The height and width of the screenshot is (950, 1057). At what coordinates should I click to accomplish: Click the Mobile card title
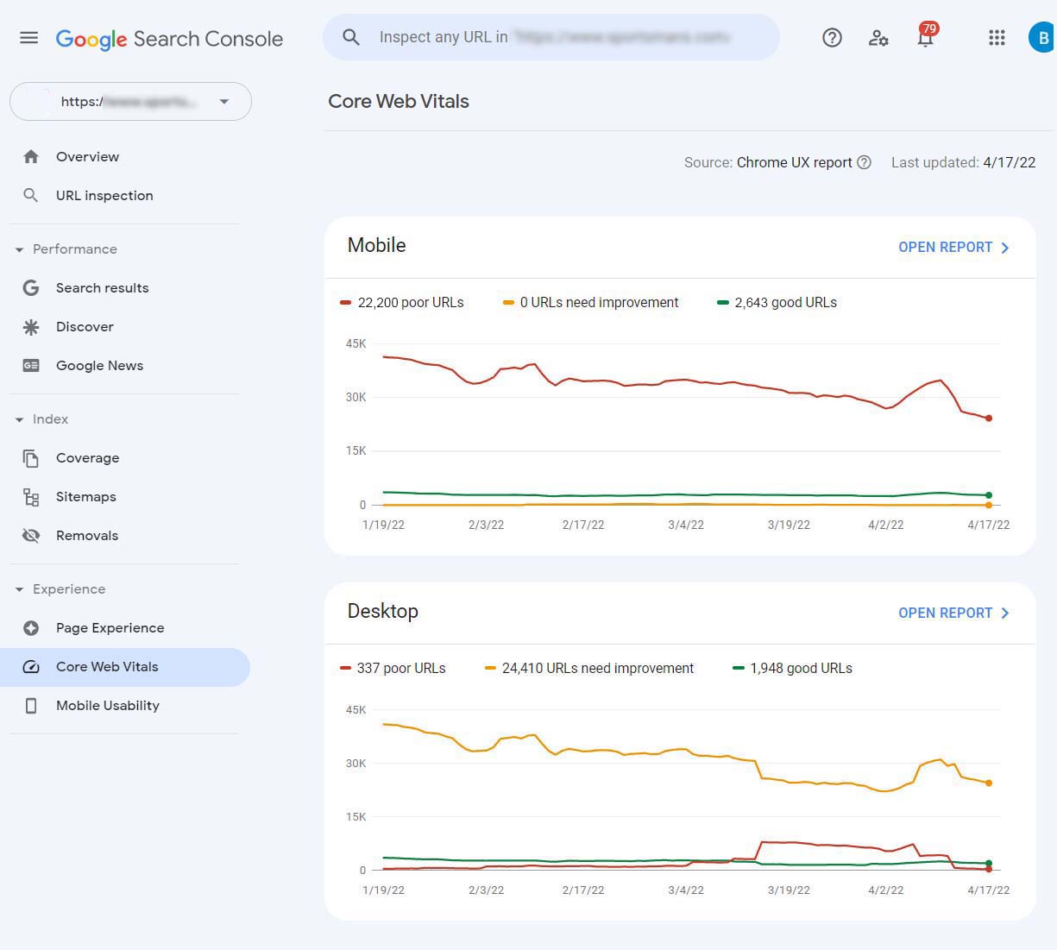point(377,246)
